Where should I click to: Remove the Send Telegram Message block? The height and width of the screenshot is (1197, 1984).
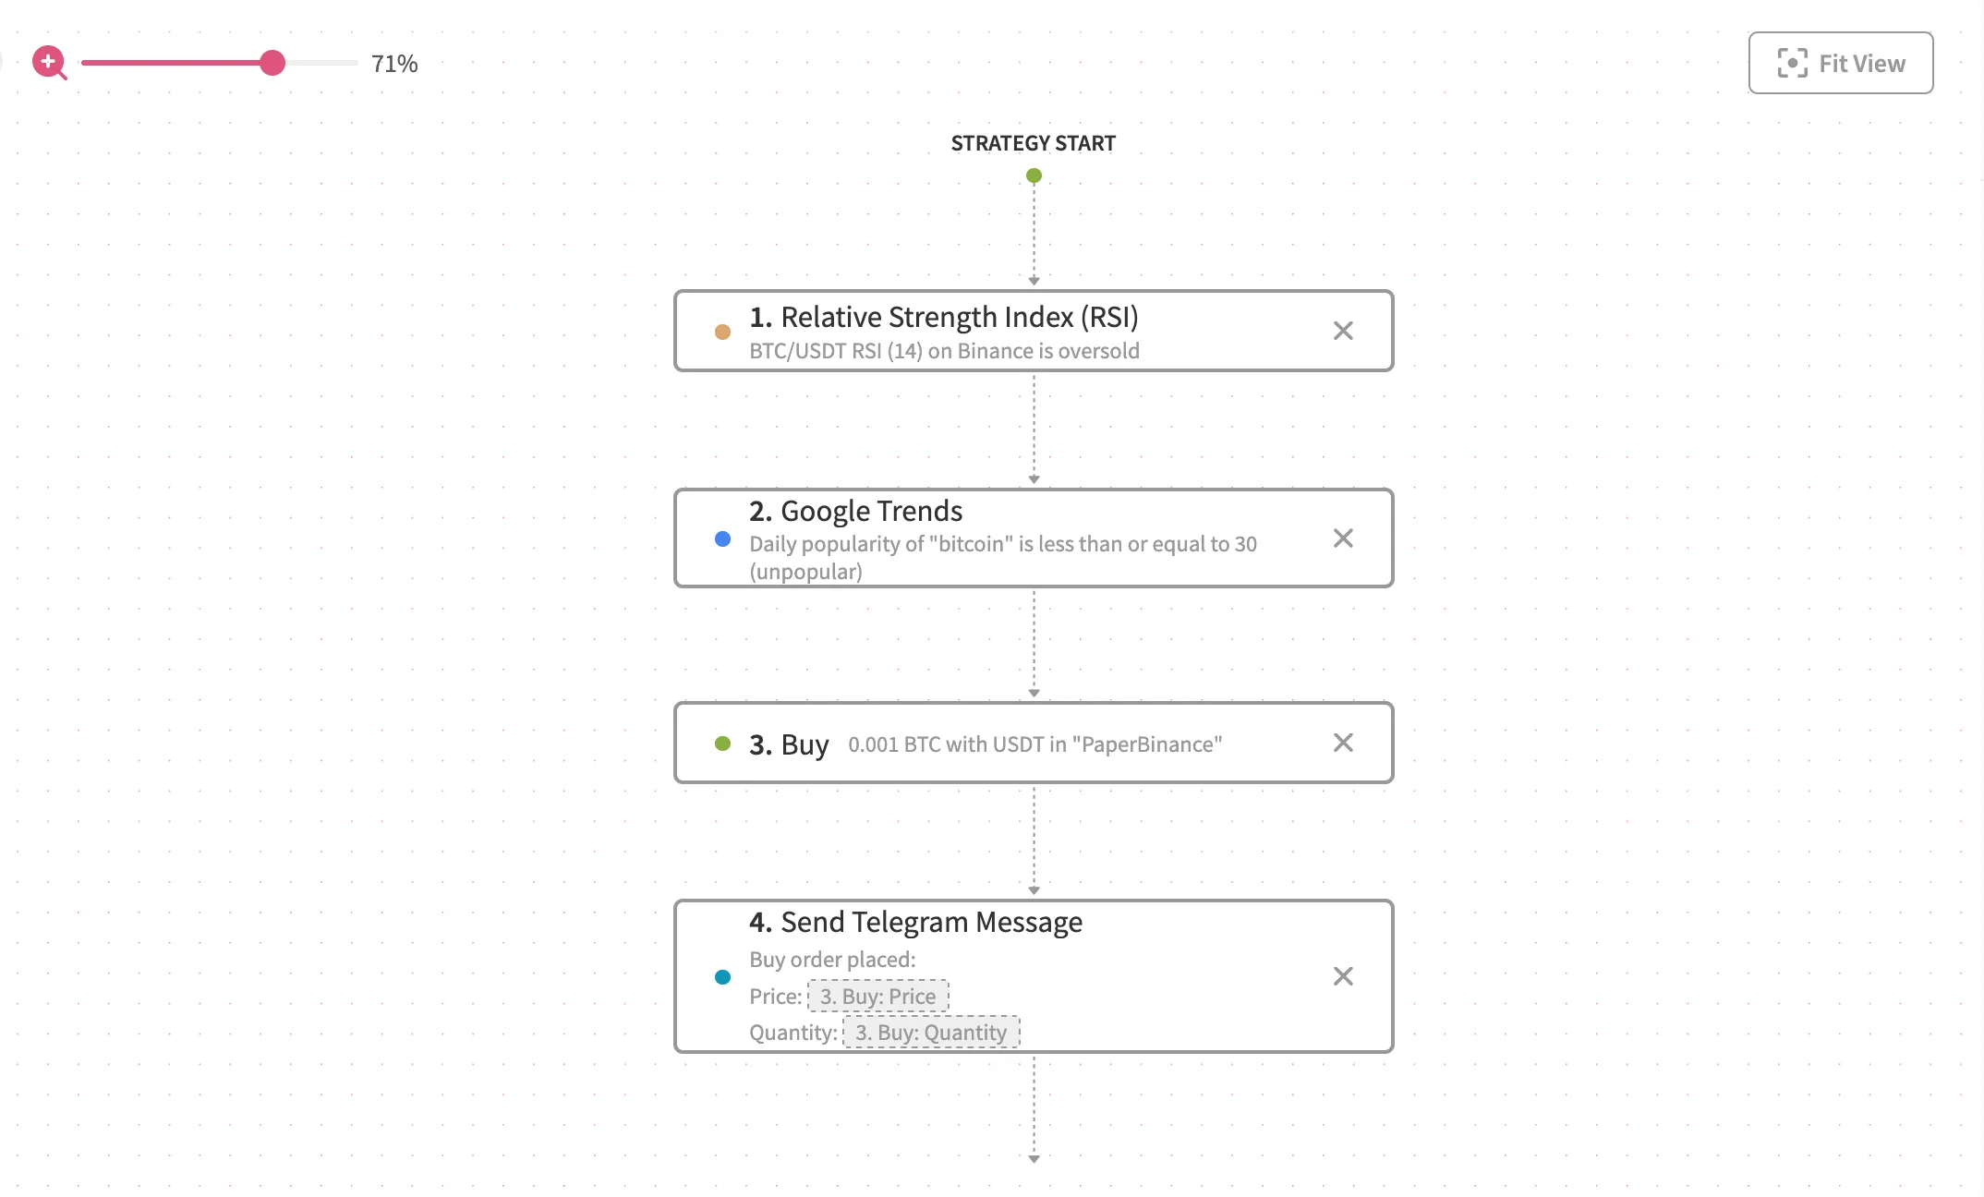[x=1343, y=976]
